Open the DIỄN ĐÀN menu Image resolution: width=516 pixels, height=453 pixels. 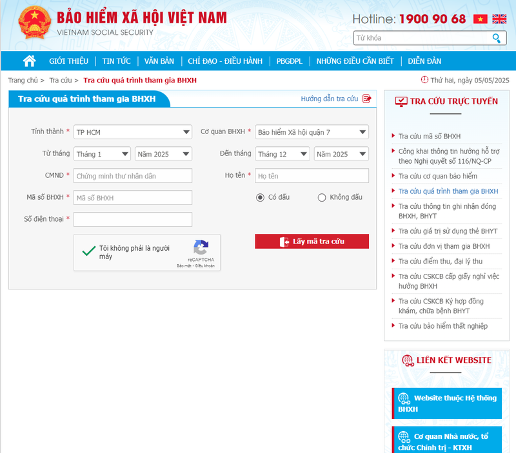pos(424,61)
